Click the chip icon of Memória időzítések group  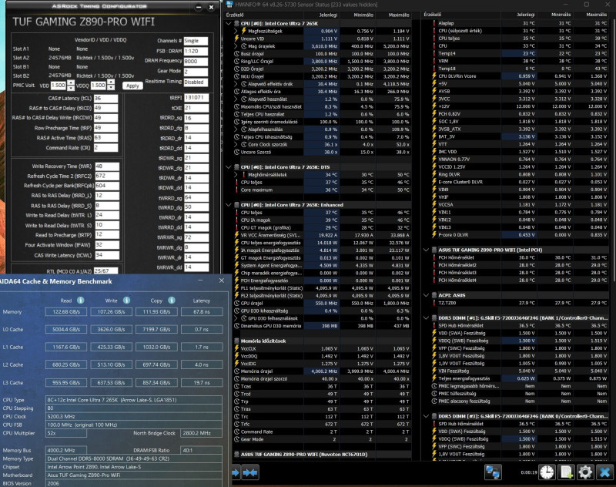point(237,341)
